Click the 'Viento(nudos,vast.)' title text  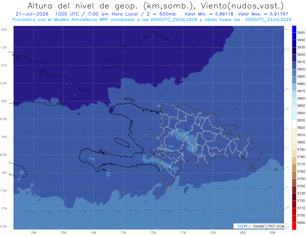(x=242, y=6)
